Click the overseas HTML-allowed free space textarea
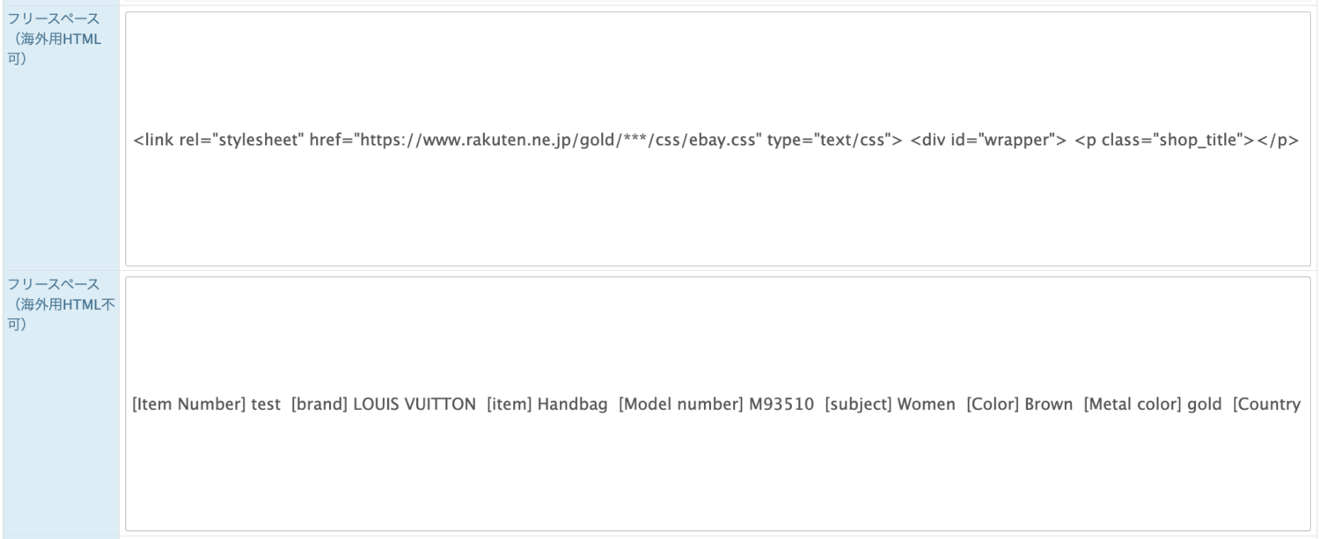The height and width of the screenshot is (539, 1320). (x=717, y=138)
